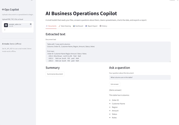The width and height of the screenshot is (179, 125).
Task: Click the '(Demo answer)' text
Action: pos(115,90)
